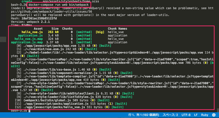Change the LF line ending setting
Screen dimensions: 219x118
pyautogui.click(x=196, y=115)
